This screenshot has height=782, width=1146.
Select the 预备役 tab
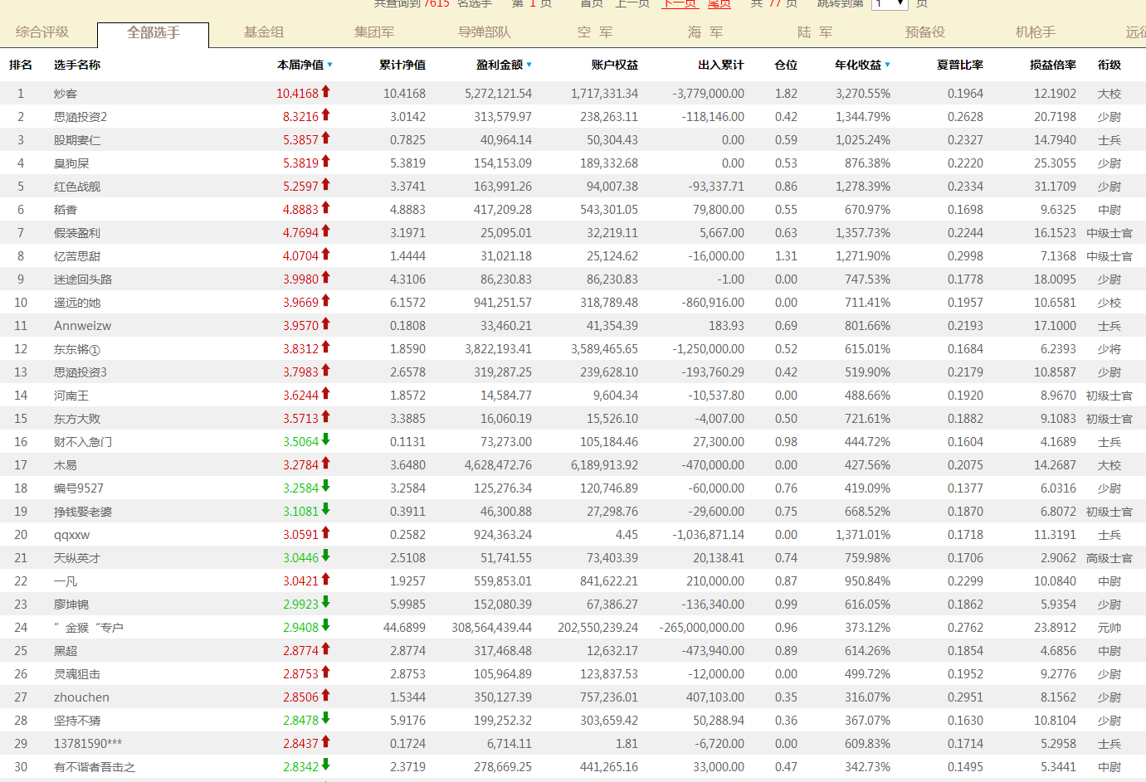point(925,32)
